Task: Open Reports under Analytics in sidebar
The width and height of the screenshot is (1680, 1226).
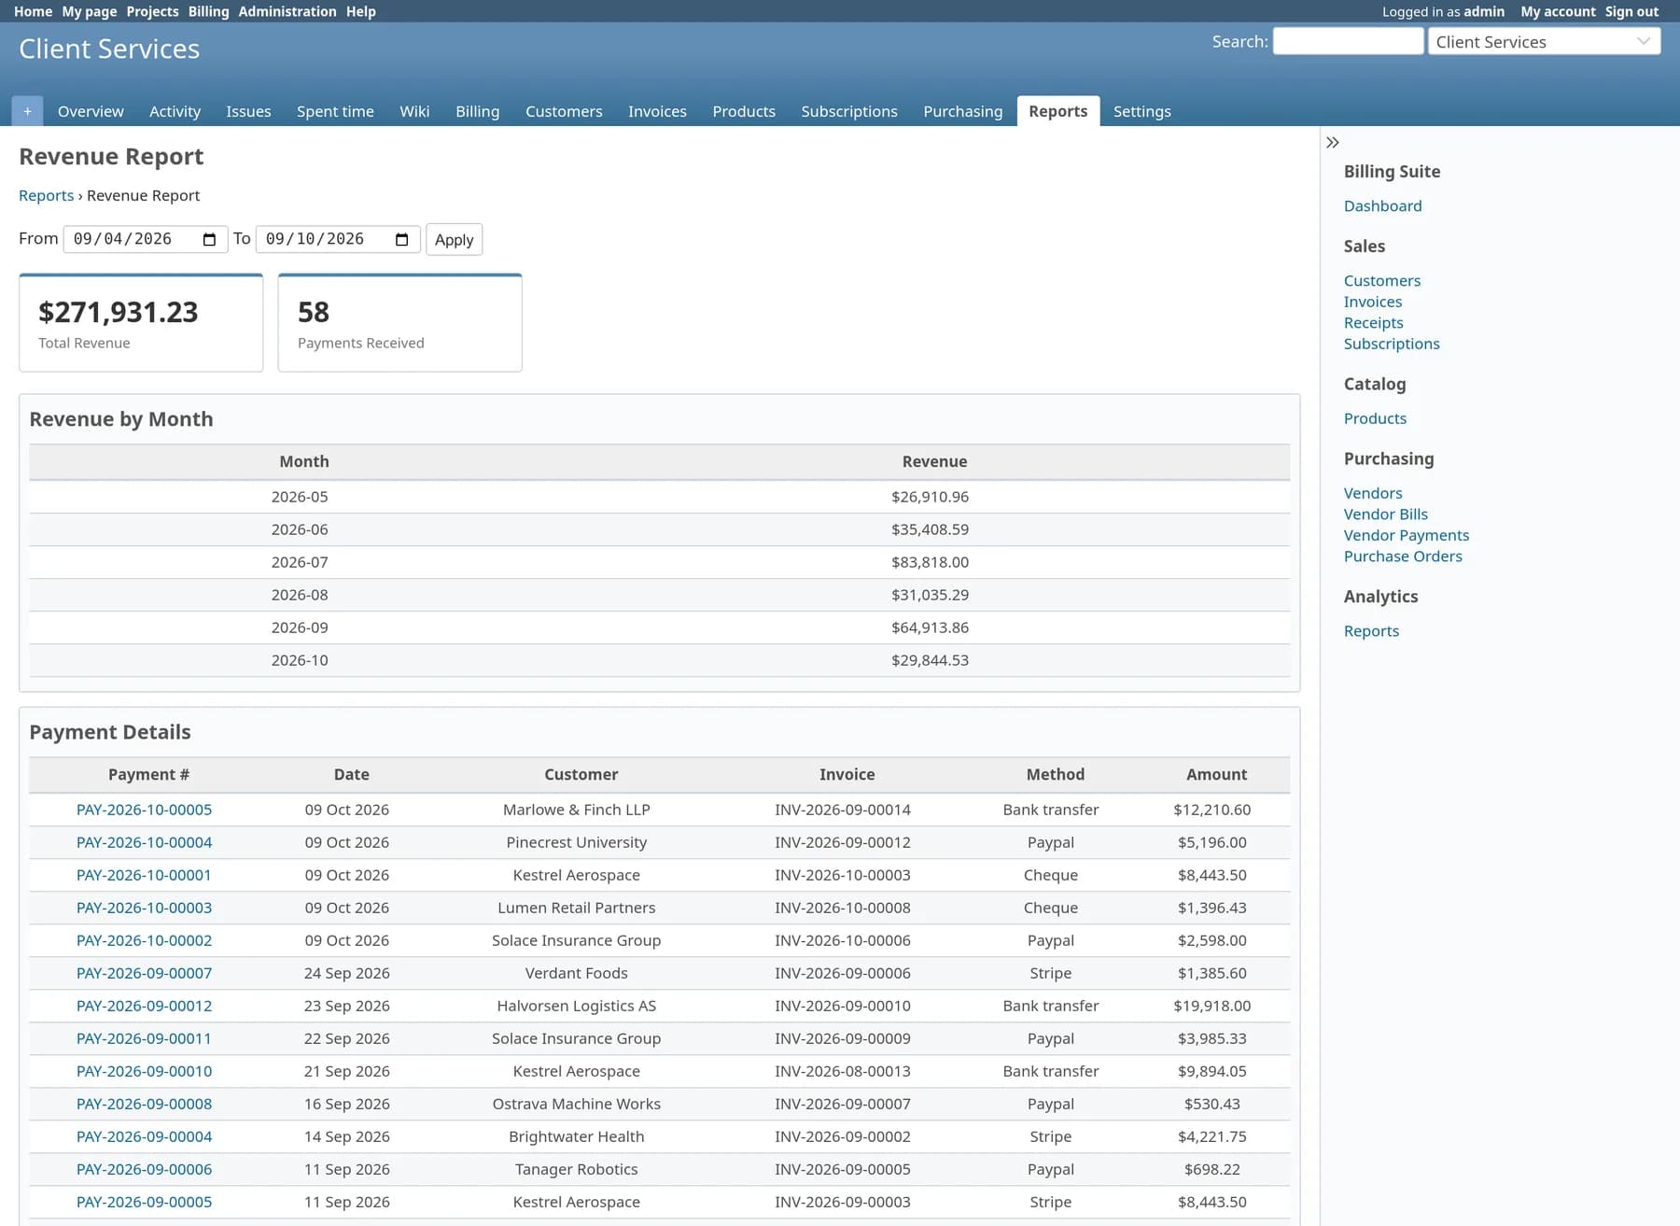Action: [x=1371, y=630]
